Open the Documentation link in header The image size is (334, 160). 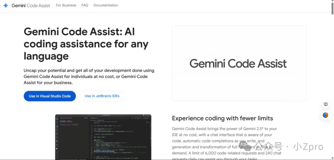coord(106,5)
